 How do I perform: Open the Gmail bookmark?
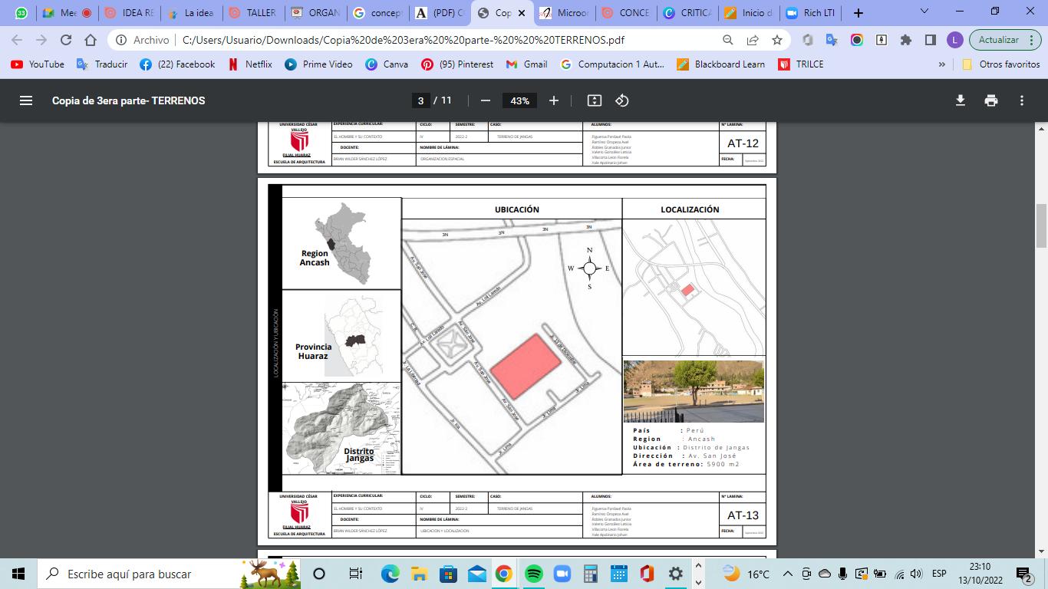(527, 64)
